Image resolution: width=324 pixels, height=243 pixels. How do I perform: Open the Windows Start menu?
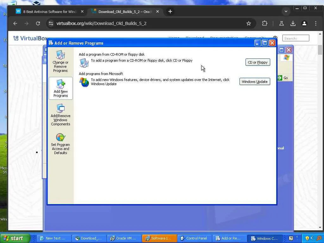click(x=15, y=238)
